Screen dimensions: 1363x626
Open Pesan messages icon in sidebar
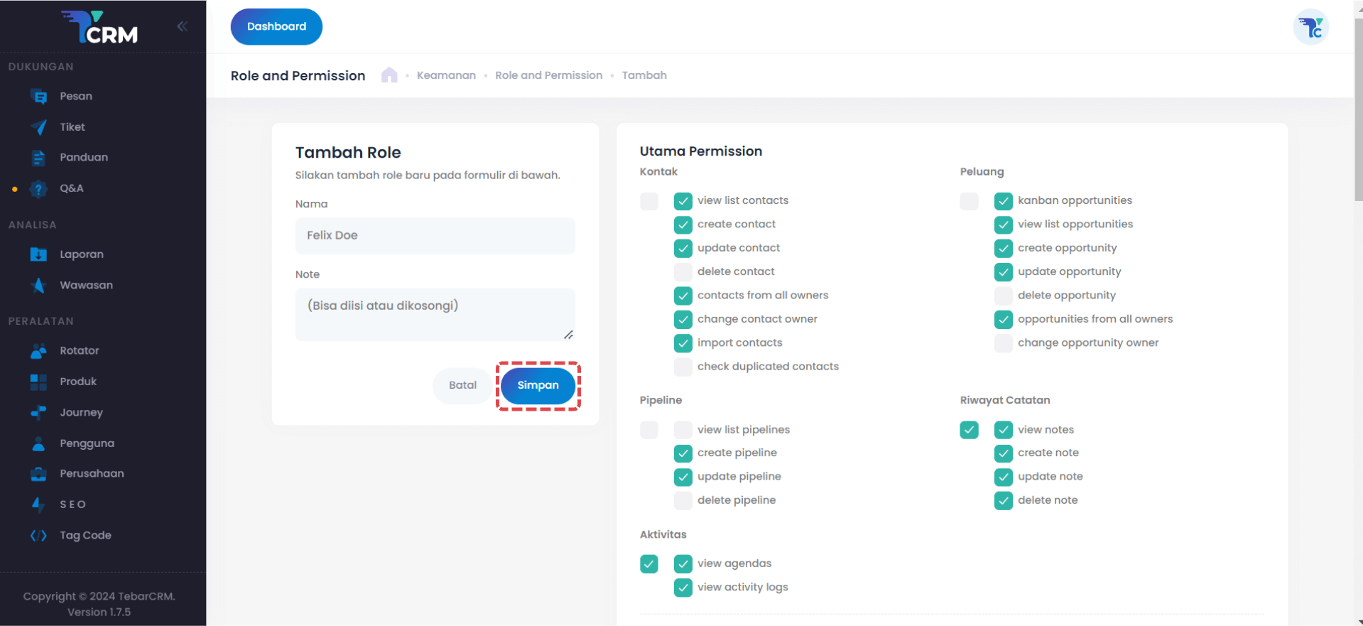(x=39, y=97)
